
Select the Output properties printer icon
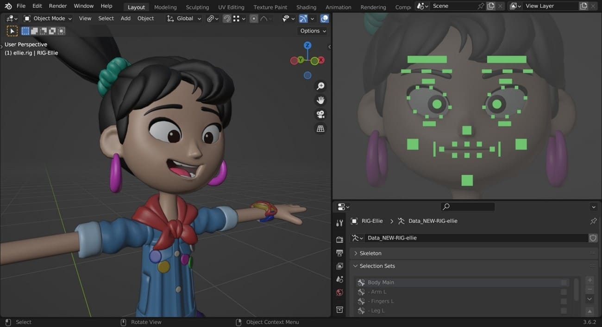pos(339,253)
